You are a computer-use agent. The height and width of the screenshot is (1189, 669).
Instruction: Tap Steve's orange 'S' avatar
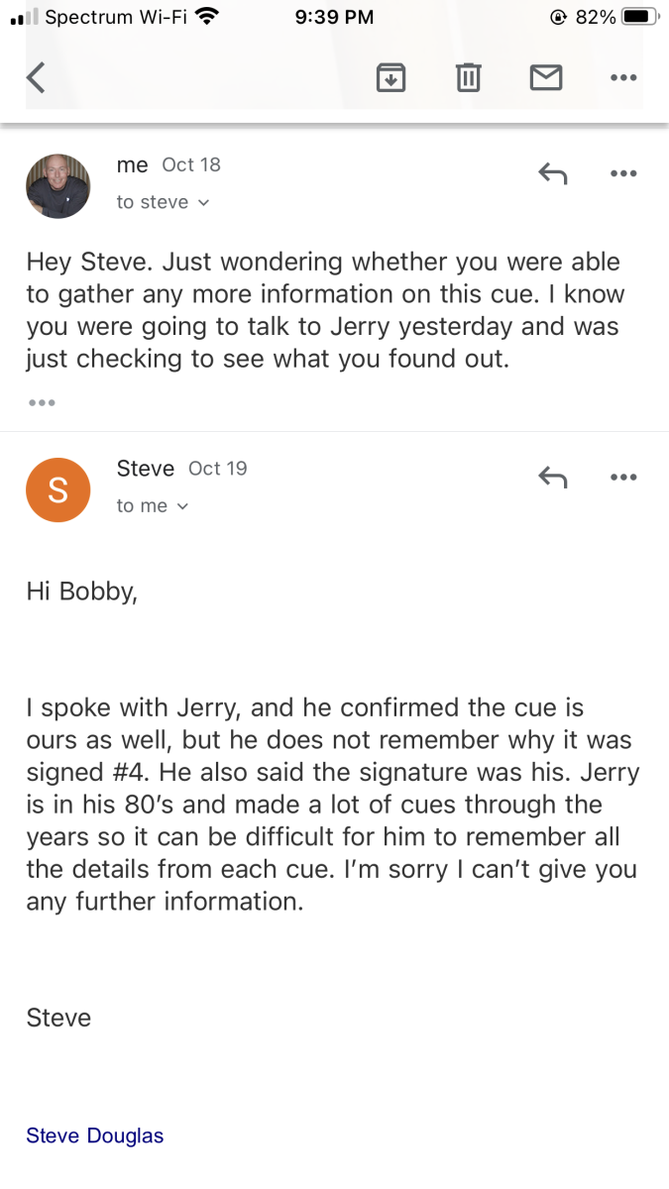pos(57,489)
